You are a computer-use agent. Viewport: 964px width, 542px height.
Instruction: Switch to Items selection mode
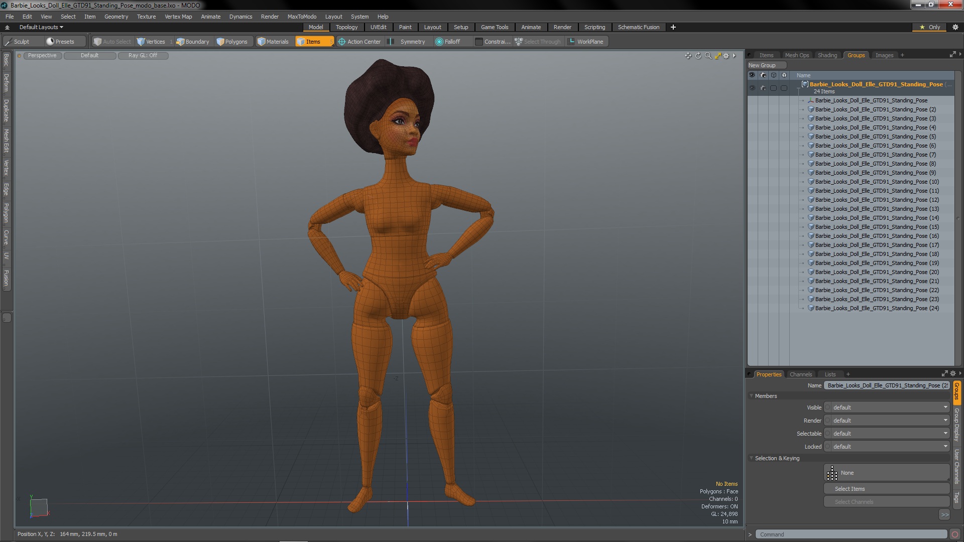pyautogui.click(x=314, y=42)
